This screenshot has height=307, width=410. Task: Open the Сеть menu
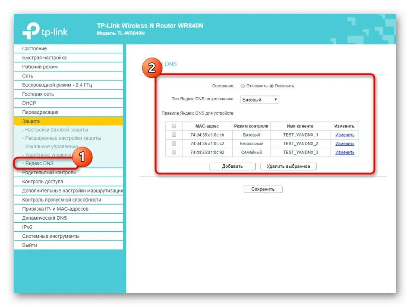(68, 76)
